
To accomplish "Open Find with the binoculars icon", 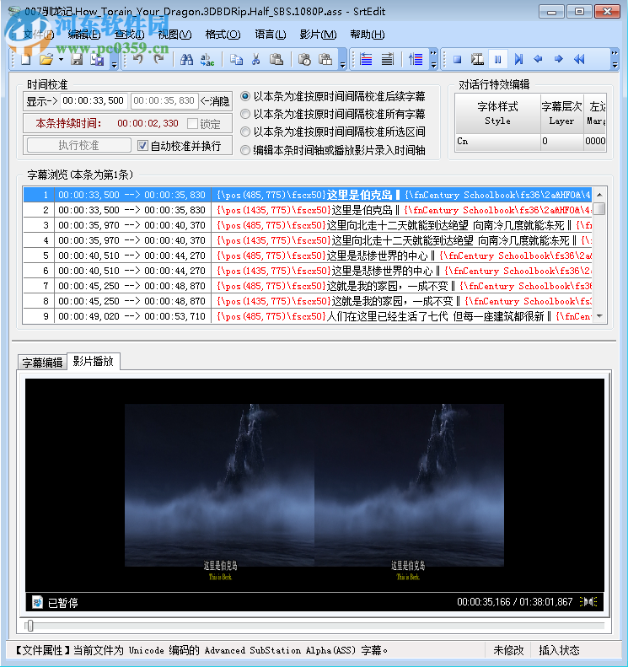I will pos(186,59).
